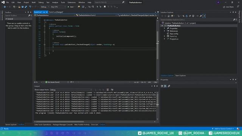Click the CRLF line ending indicator
The image size is (242, 136).
tap(155, 82)
